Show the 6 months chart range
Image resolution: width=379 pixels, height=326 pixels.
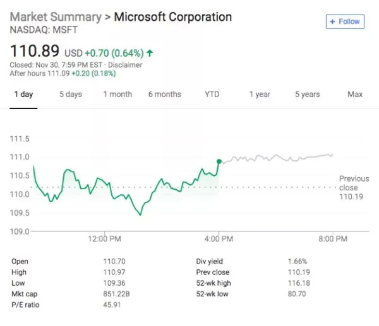164,95
